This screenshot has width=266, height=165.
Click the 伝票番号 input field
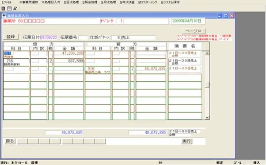tap(83, 37)
